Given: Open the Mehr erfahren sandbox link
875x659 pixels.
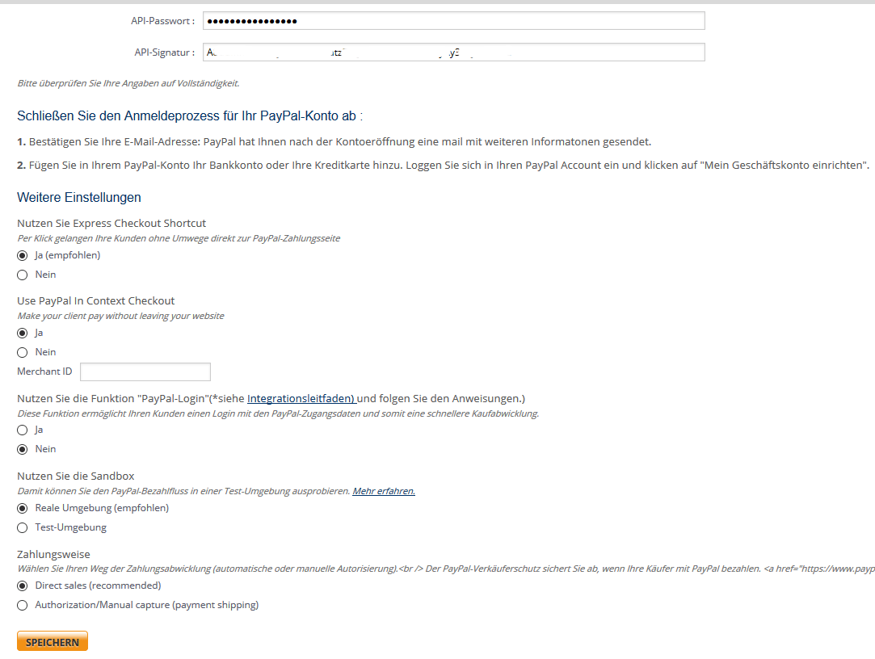Looking at the screenshot, I should click(x=384, y=491).
